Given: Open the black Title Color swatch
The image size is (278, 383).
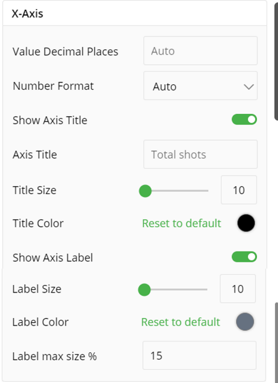Looking at the screenshot, I should 246,223.
